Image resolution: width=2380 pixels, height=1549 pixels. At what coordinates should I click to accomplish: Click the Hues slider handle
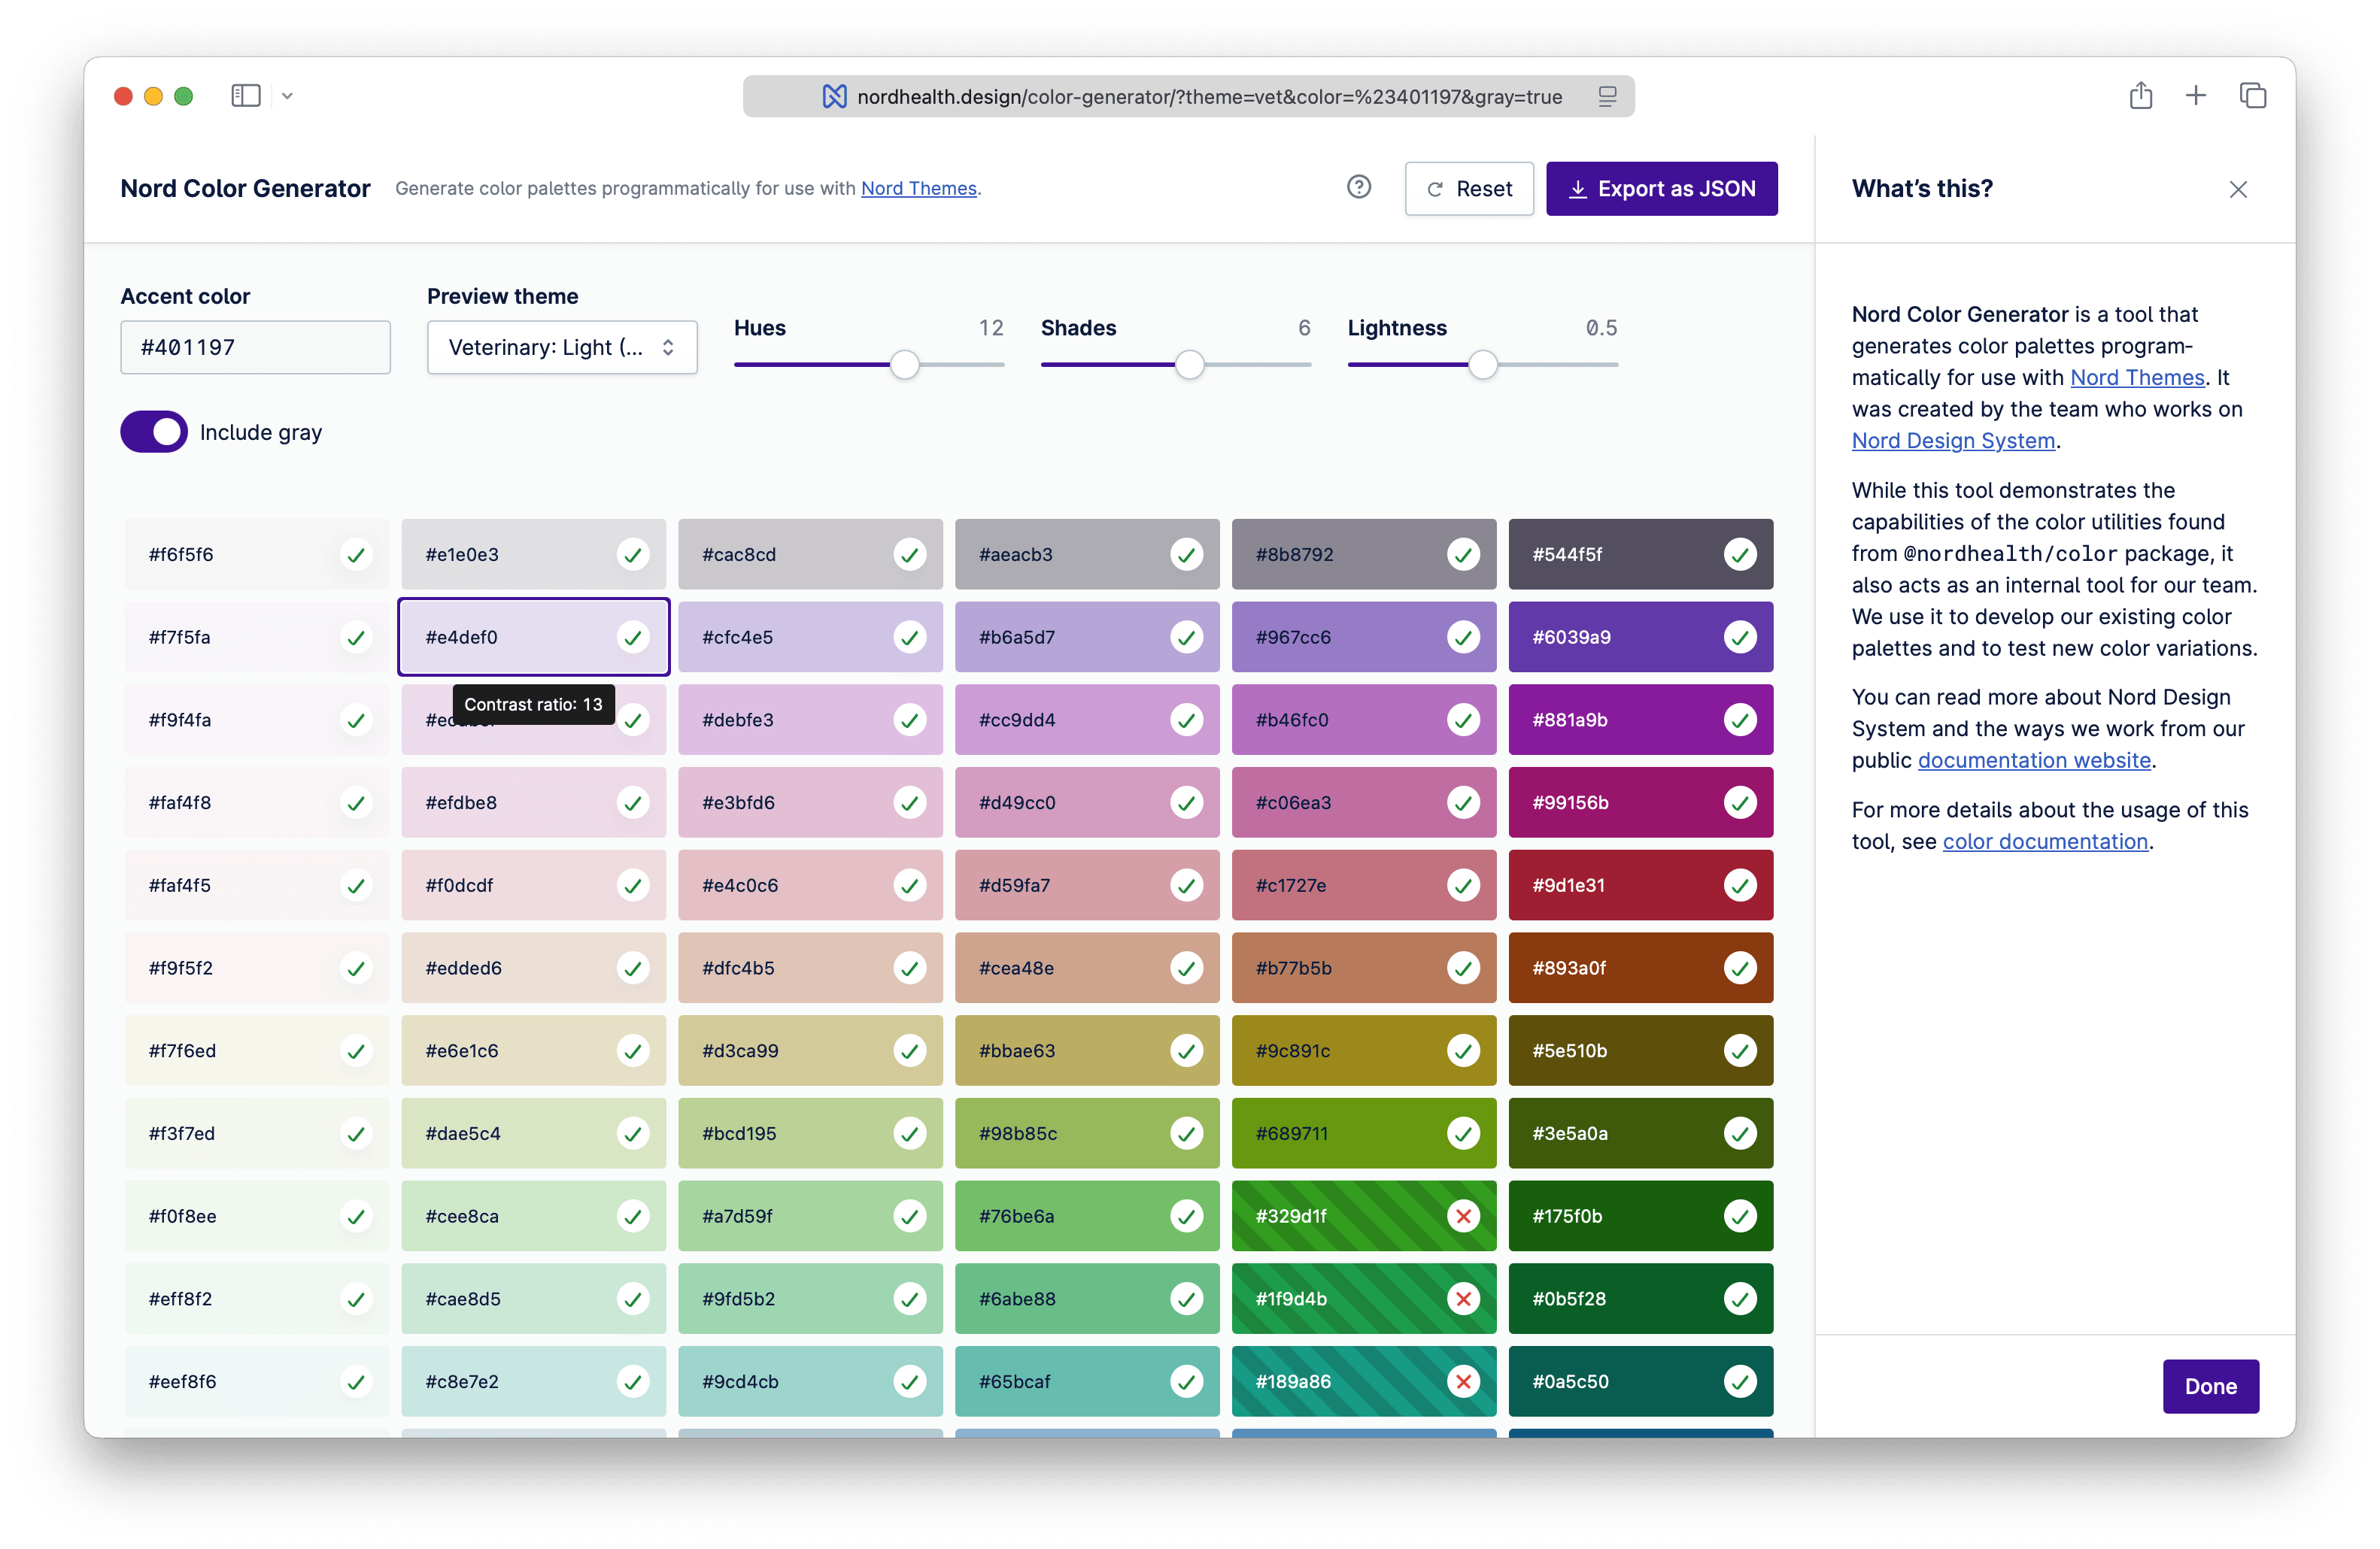click(904, 365)
